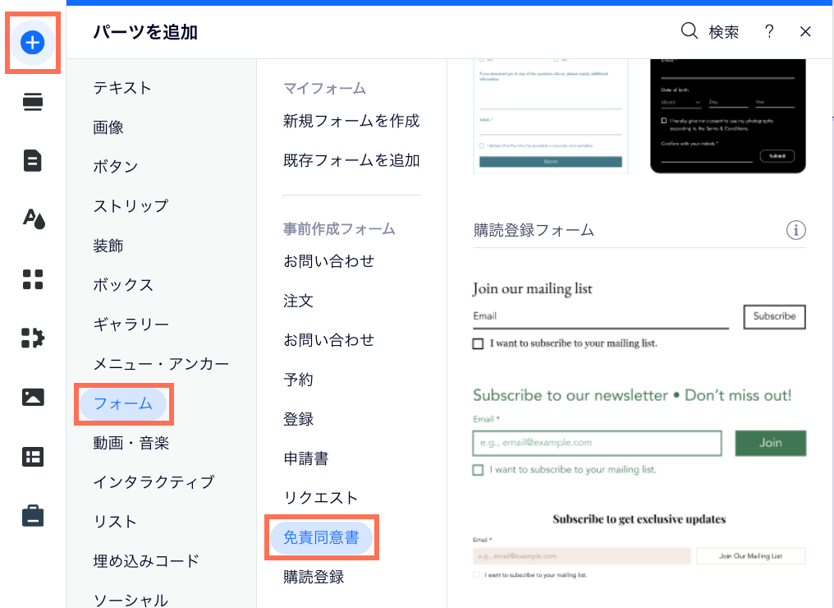This screenshot has width=834, height=608.
Task: Open the Media panel image icon
Action: [32, 397]
